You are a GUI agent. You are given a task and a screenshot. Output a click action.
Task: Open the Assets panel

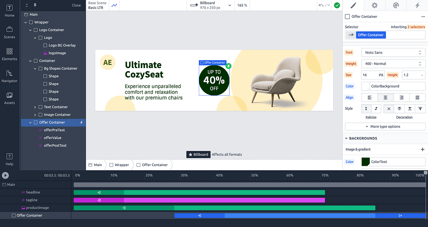click(9, 98)
